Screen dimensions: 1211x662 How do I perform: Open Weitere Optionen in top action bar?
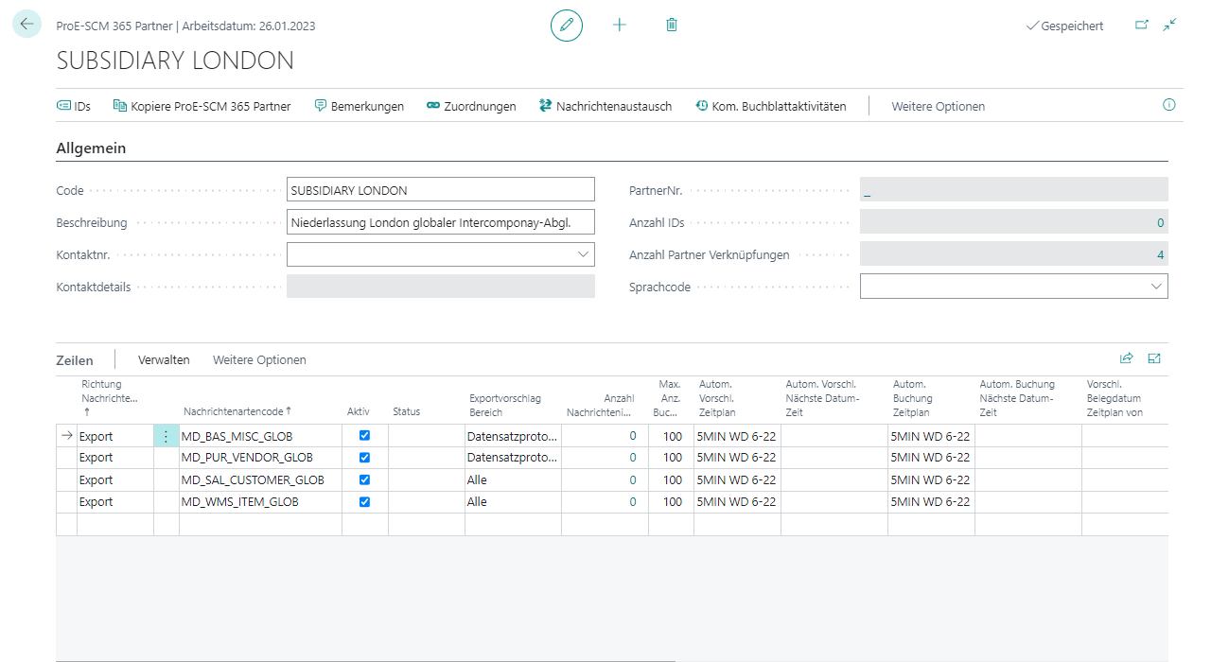click(x=938, y=107)
